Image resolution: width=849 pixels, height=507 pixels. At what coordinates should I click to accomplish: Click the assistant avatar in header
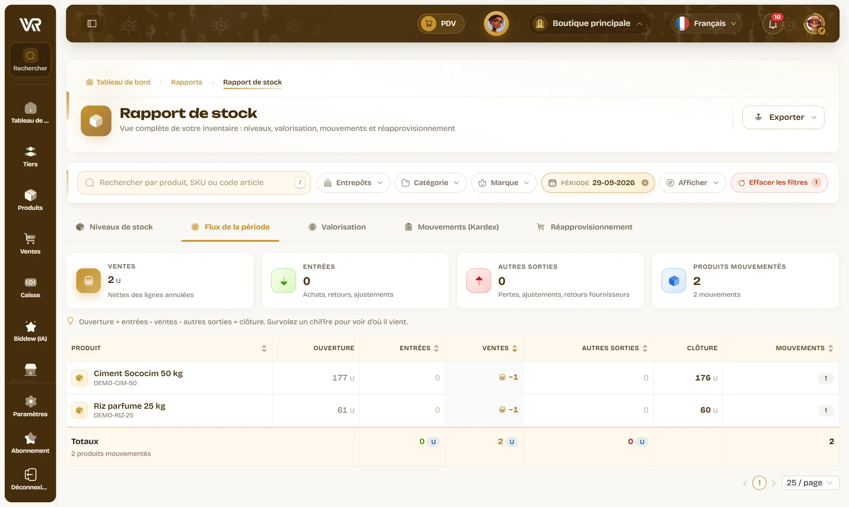click(x=496, y=24)
